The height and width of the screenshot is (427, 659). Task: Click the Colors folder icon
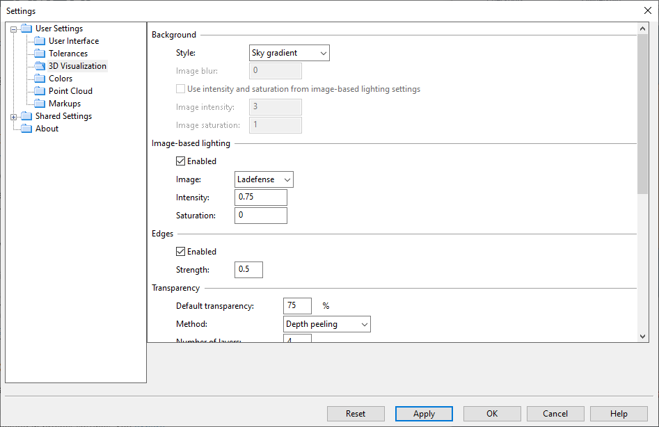[x=40, y=79]
